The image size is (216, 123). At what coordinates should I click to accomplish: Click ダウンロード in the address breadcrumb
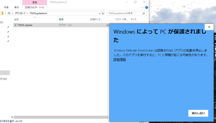[x=20, y=13]
